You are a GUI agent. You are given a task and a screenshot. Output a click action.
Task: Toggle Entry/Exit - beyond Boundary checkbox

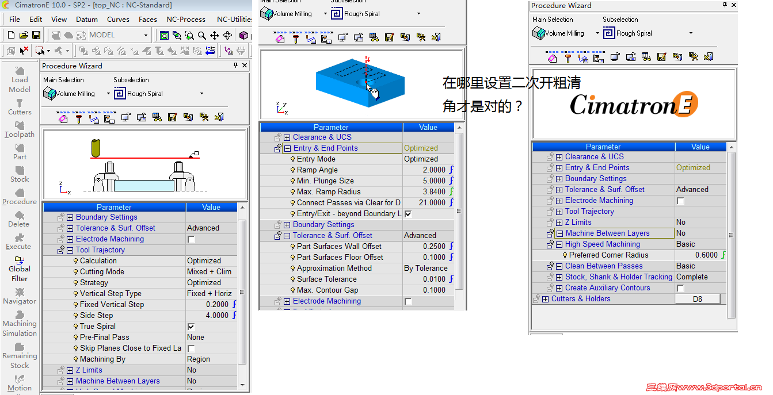click(x=408, y=214)
